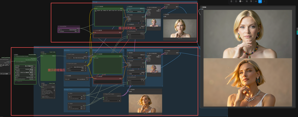Click the pie-clock icon in top toolbar
The height and width of the screenshot is (117, 298).
point(251,1)
